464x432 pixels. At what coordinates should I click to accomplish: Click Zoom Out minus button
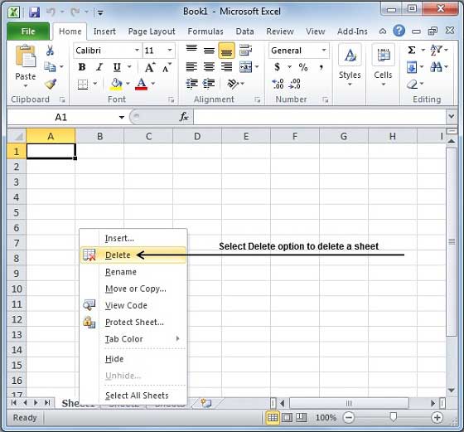349,418
